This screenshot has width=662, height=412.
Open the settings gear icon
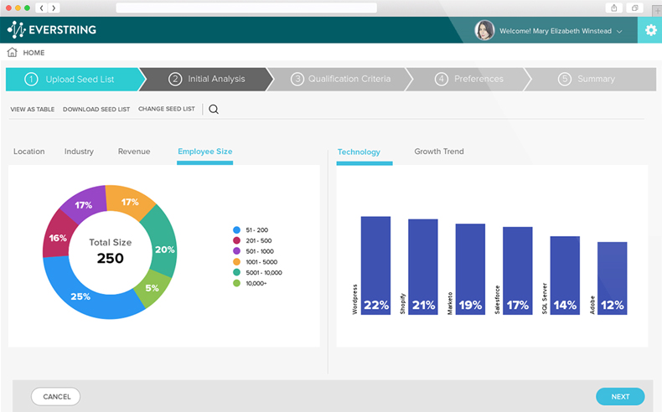coord(650,30)
